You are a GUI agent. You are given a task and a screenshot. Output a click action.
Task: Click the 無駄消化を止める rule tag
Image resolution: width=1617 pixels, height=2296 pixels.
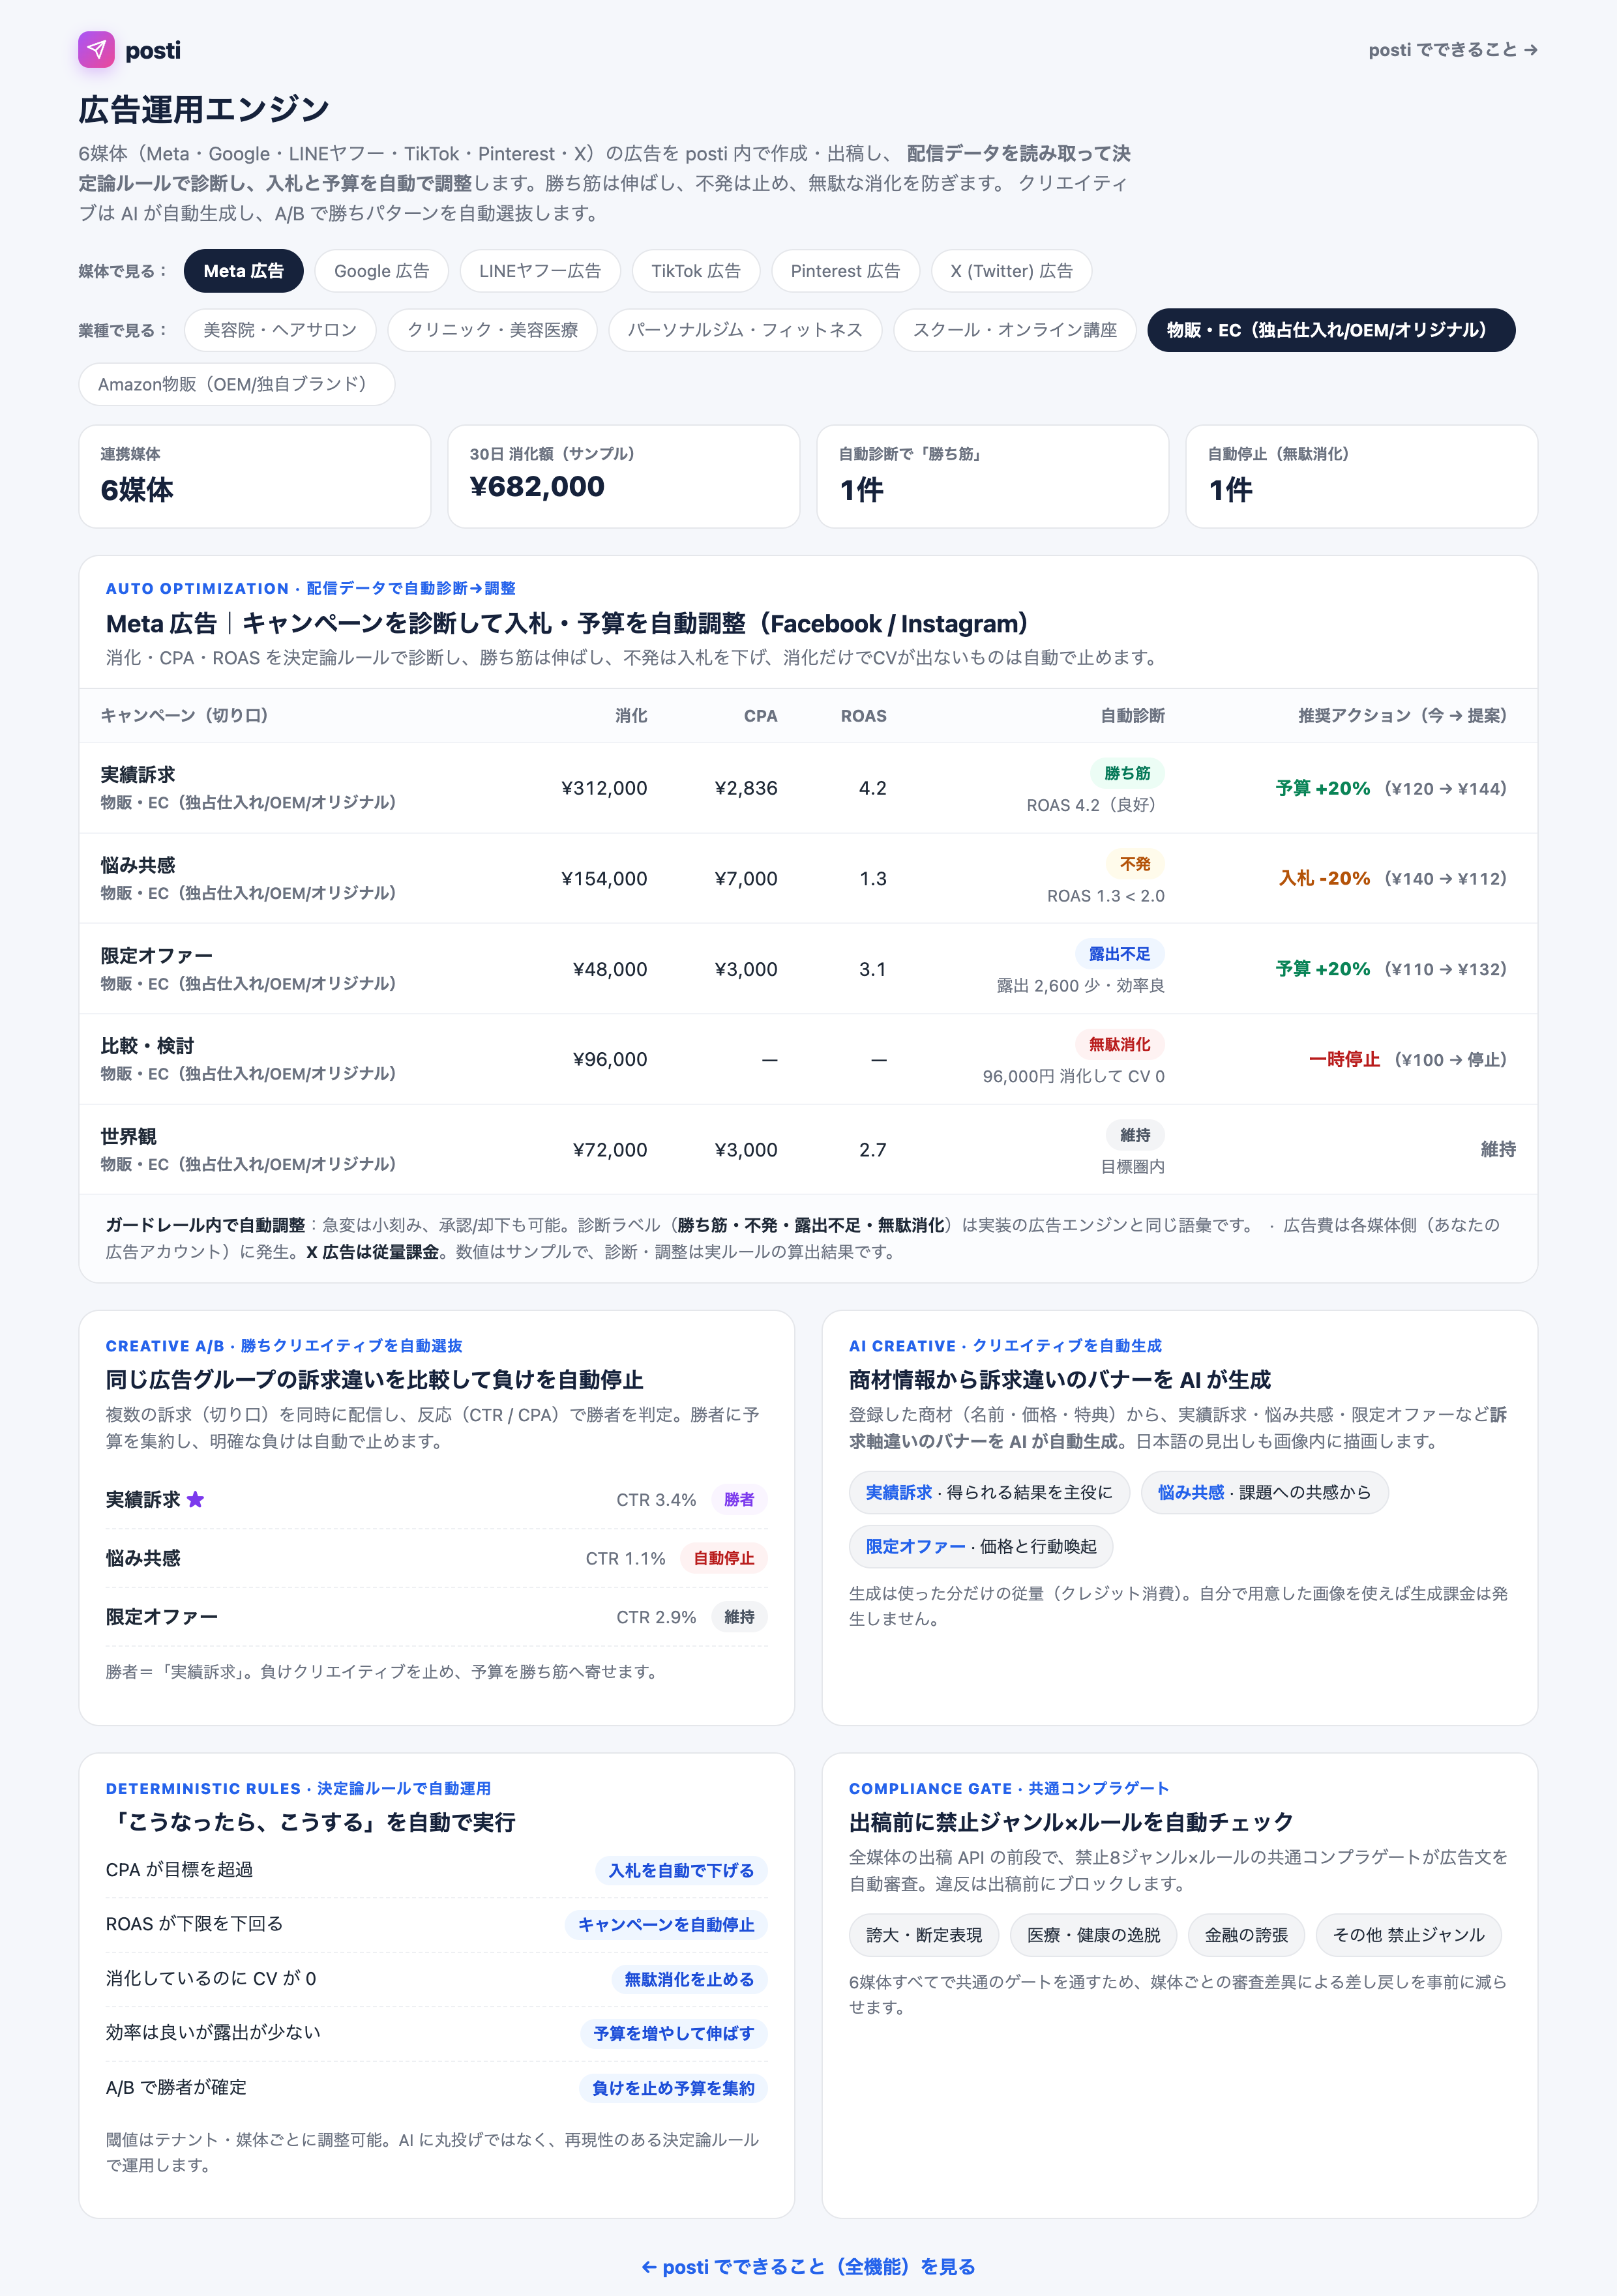[689, 1979]
